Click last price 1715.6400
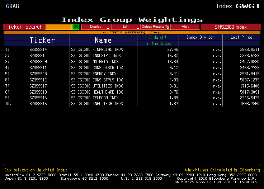This screenshot has width=264, height=189. click(250, 86)
